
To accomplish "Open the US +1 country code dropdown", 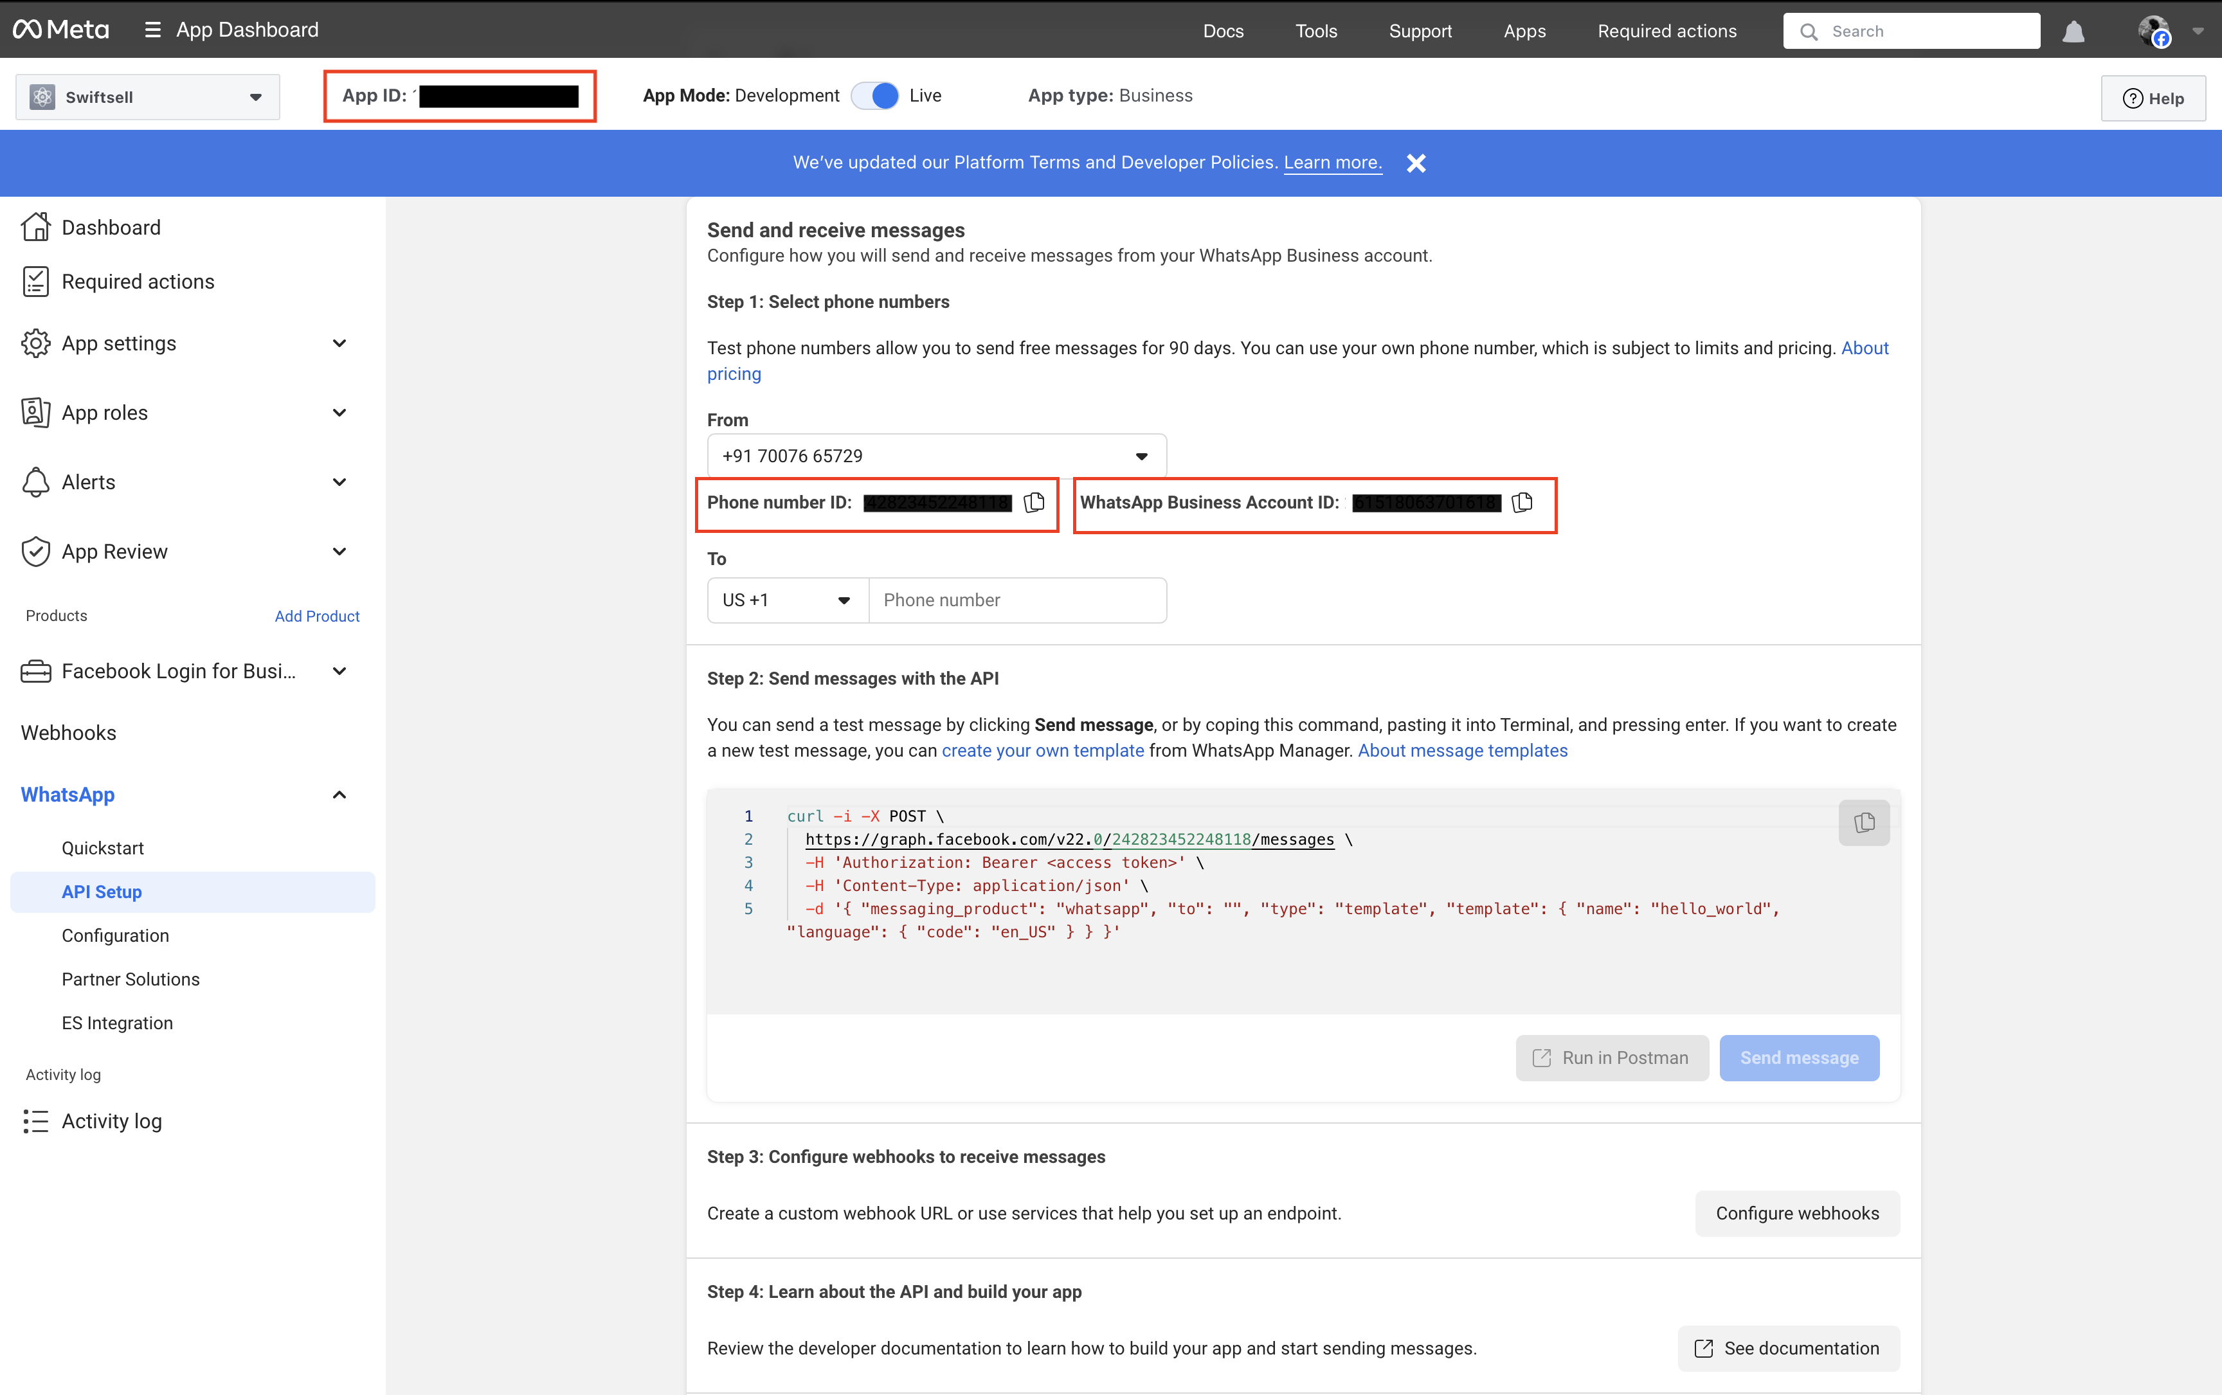I will 787,600.
